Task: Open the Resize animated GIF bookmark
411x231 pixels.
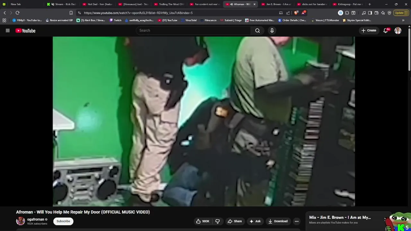Action: 59,20
